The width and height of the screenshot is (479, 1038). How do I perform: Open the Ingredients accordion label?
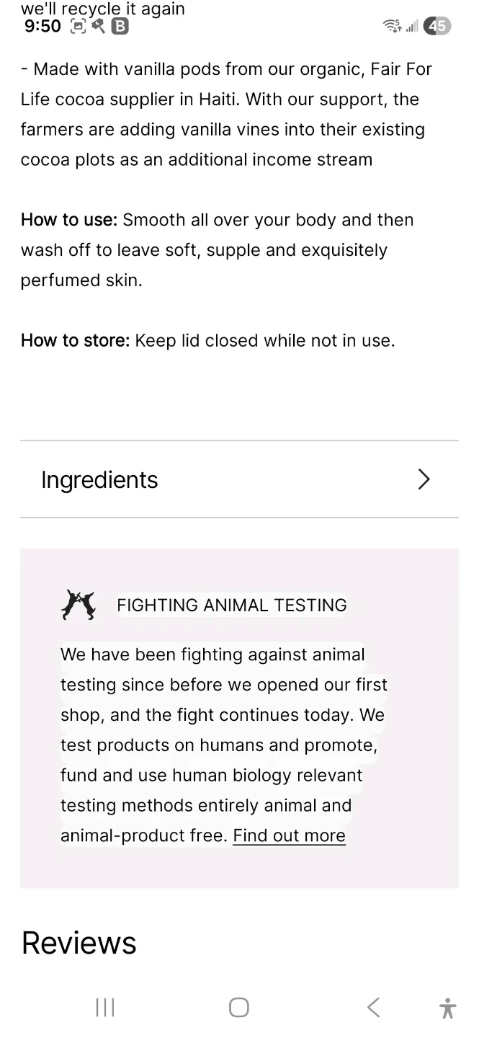tap(99, 480)
